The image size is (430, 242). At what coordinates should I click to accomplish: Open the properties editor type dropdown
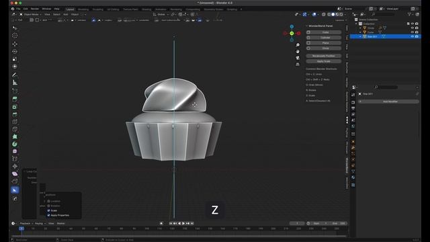[x=355, y=87]
